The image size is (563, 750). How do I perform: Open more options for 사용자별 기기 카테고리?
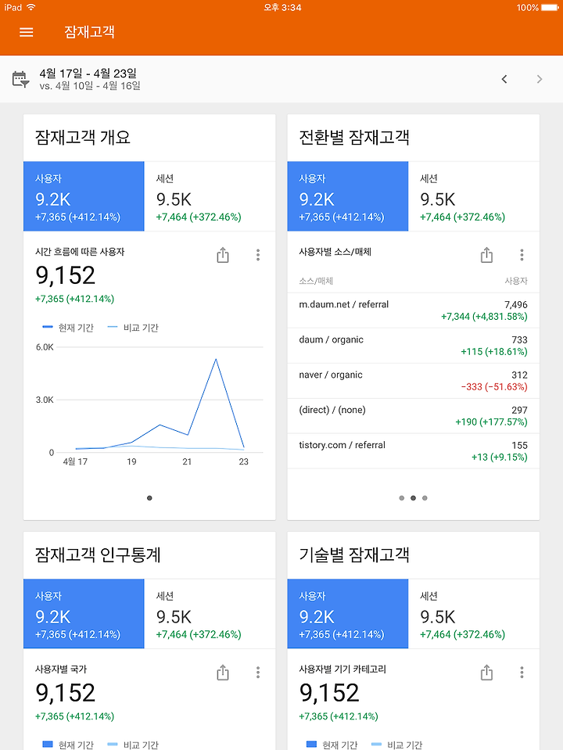coord(522,673)
